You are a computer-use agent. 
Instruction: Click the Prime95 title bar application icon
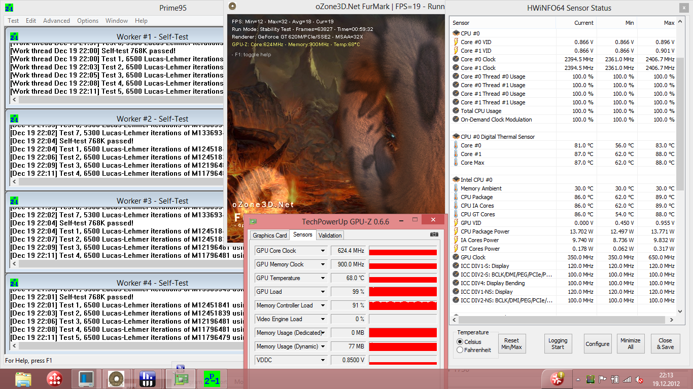click(x=9, y=8)
